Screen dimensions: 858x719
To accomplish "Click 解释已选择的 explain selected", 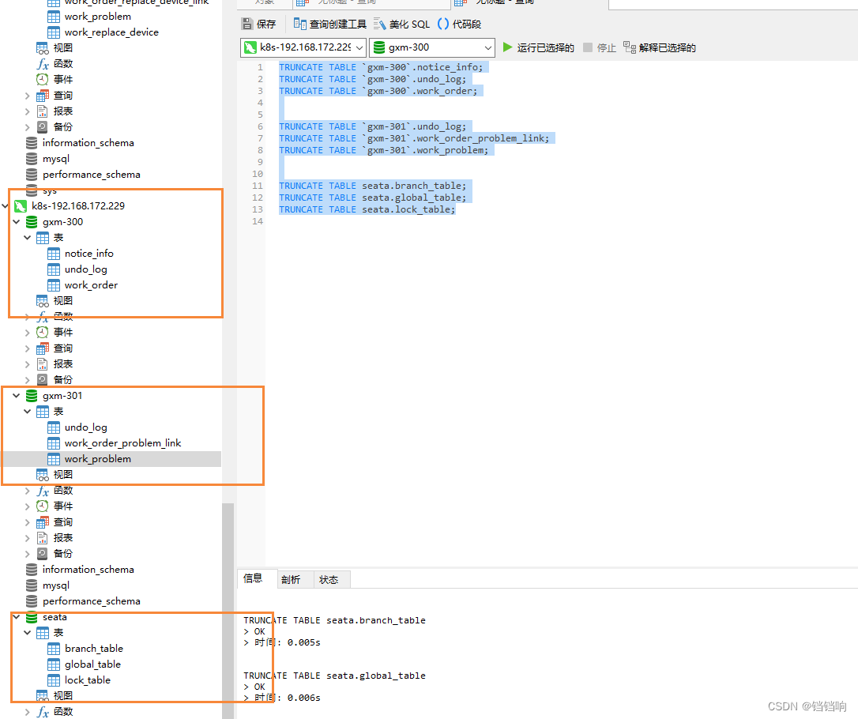I will [660, 47].
